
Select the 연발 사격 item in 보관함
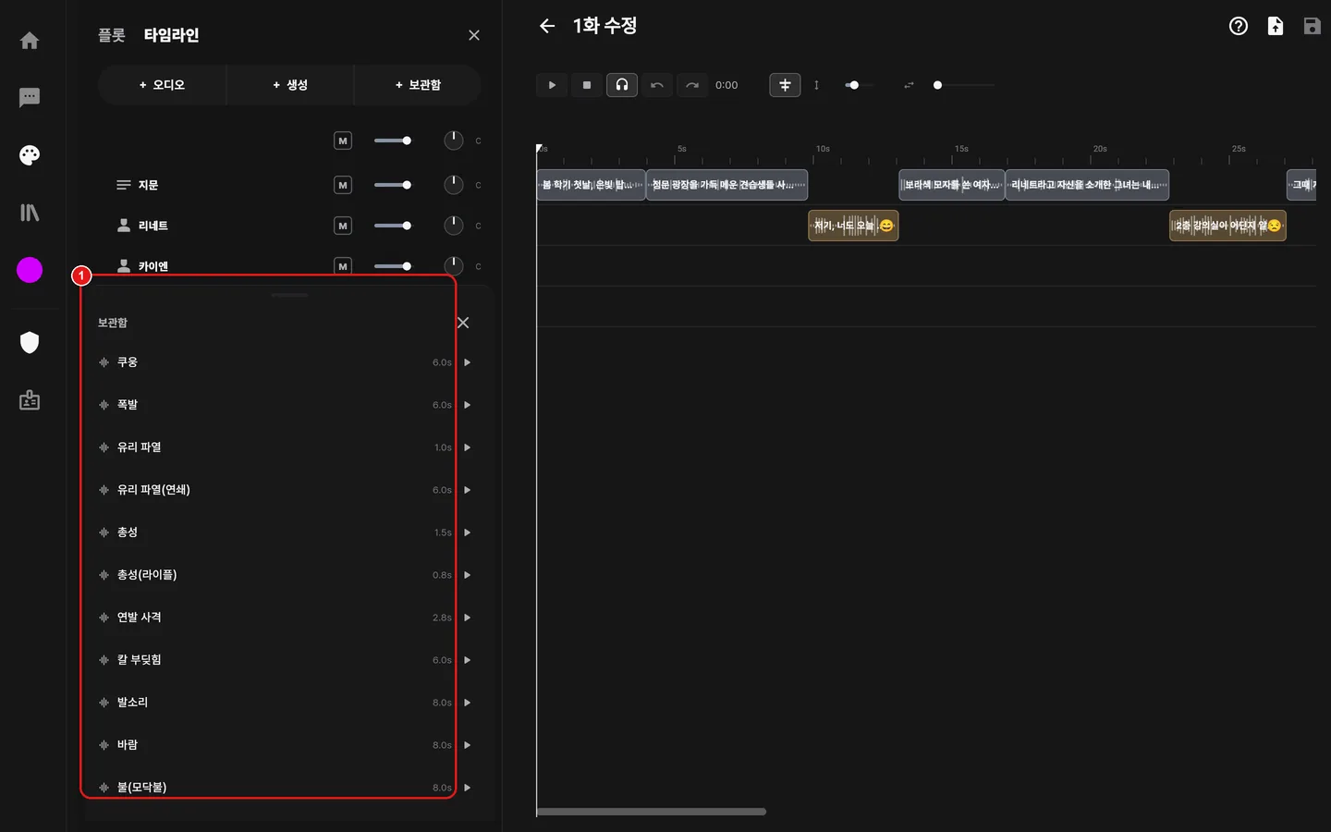pyautogui.click(x=285, y=618)
